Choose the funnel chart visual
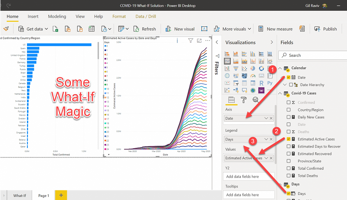347x200 pixels. coord(236,69)
